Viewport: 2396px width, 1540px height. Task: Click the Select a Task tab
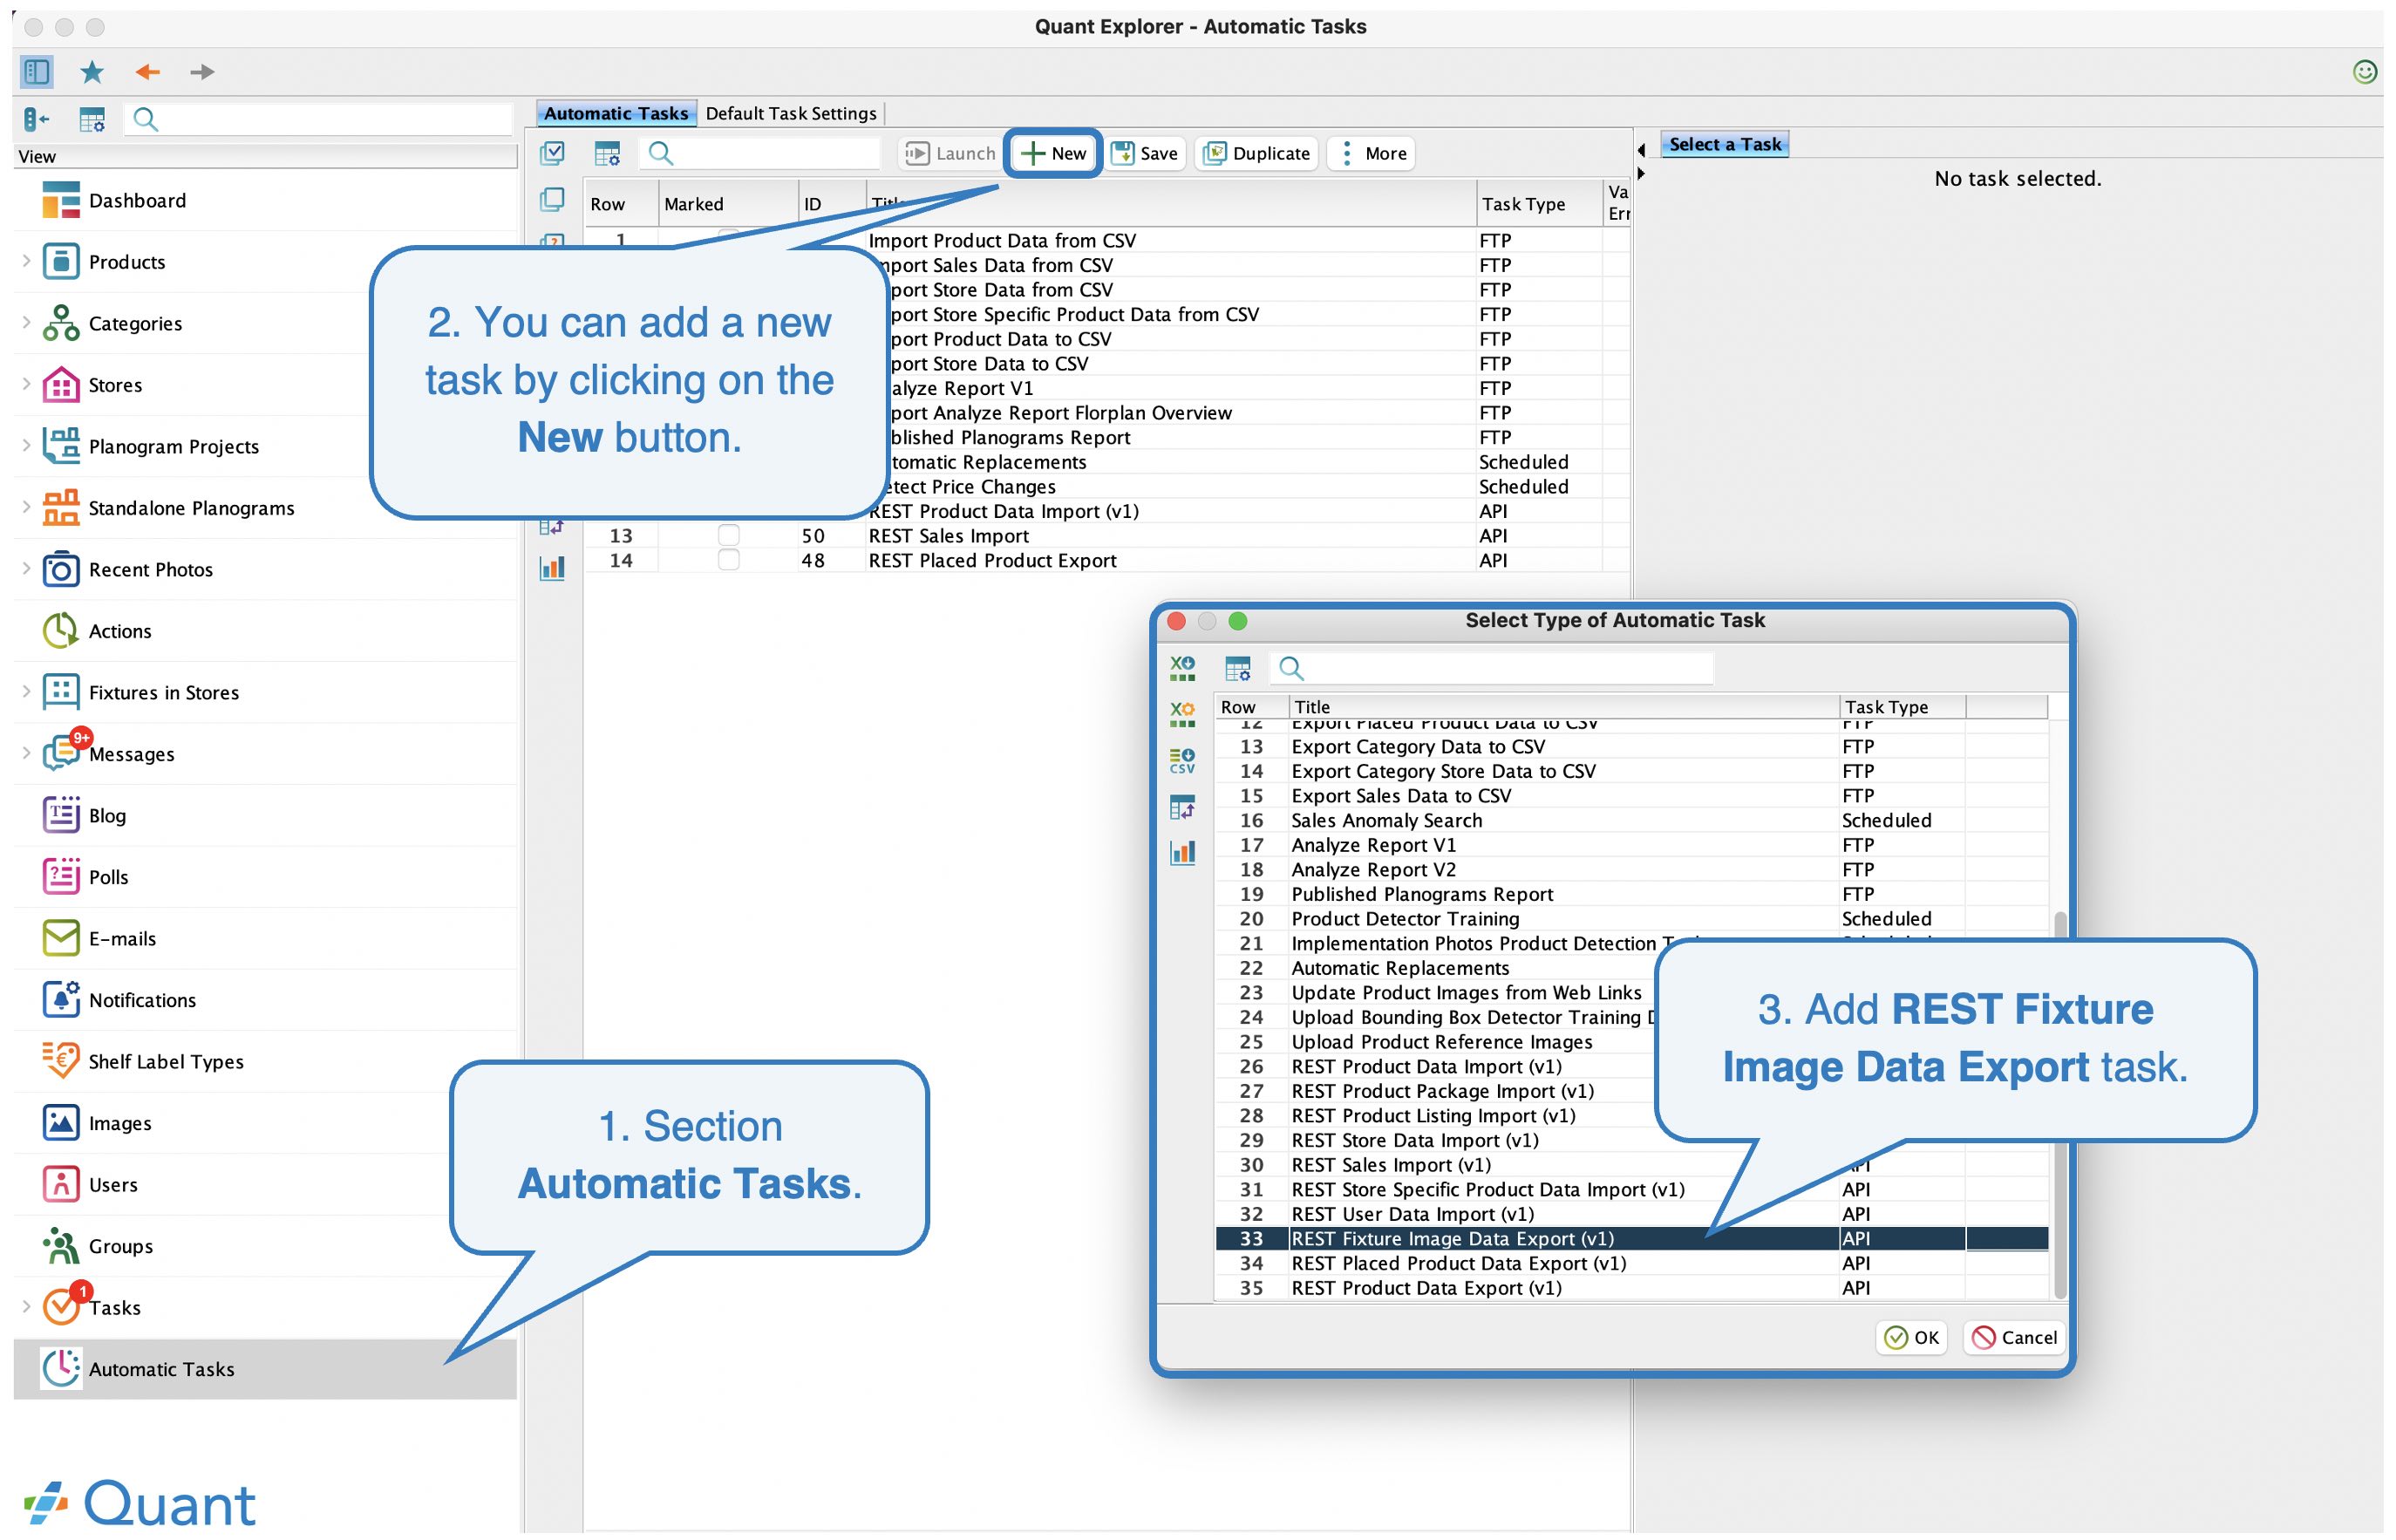pyautogui.click(x=1725, y=144)
